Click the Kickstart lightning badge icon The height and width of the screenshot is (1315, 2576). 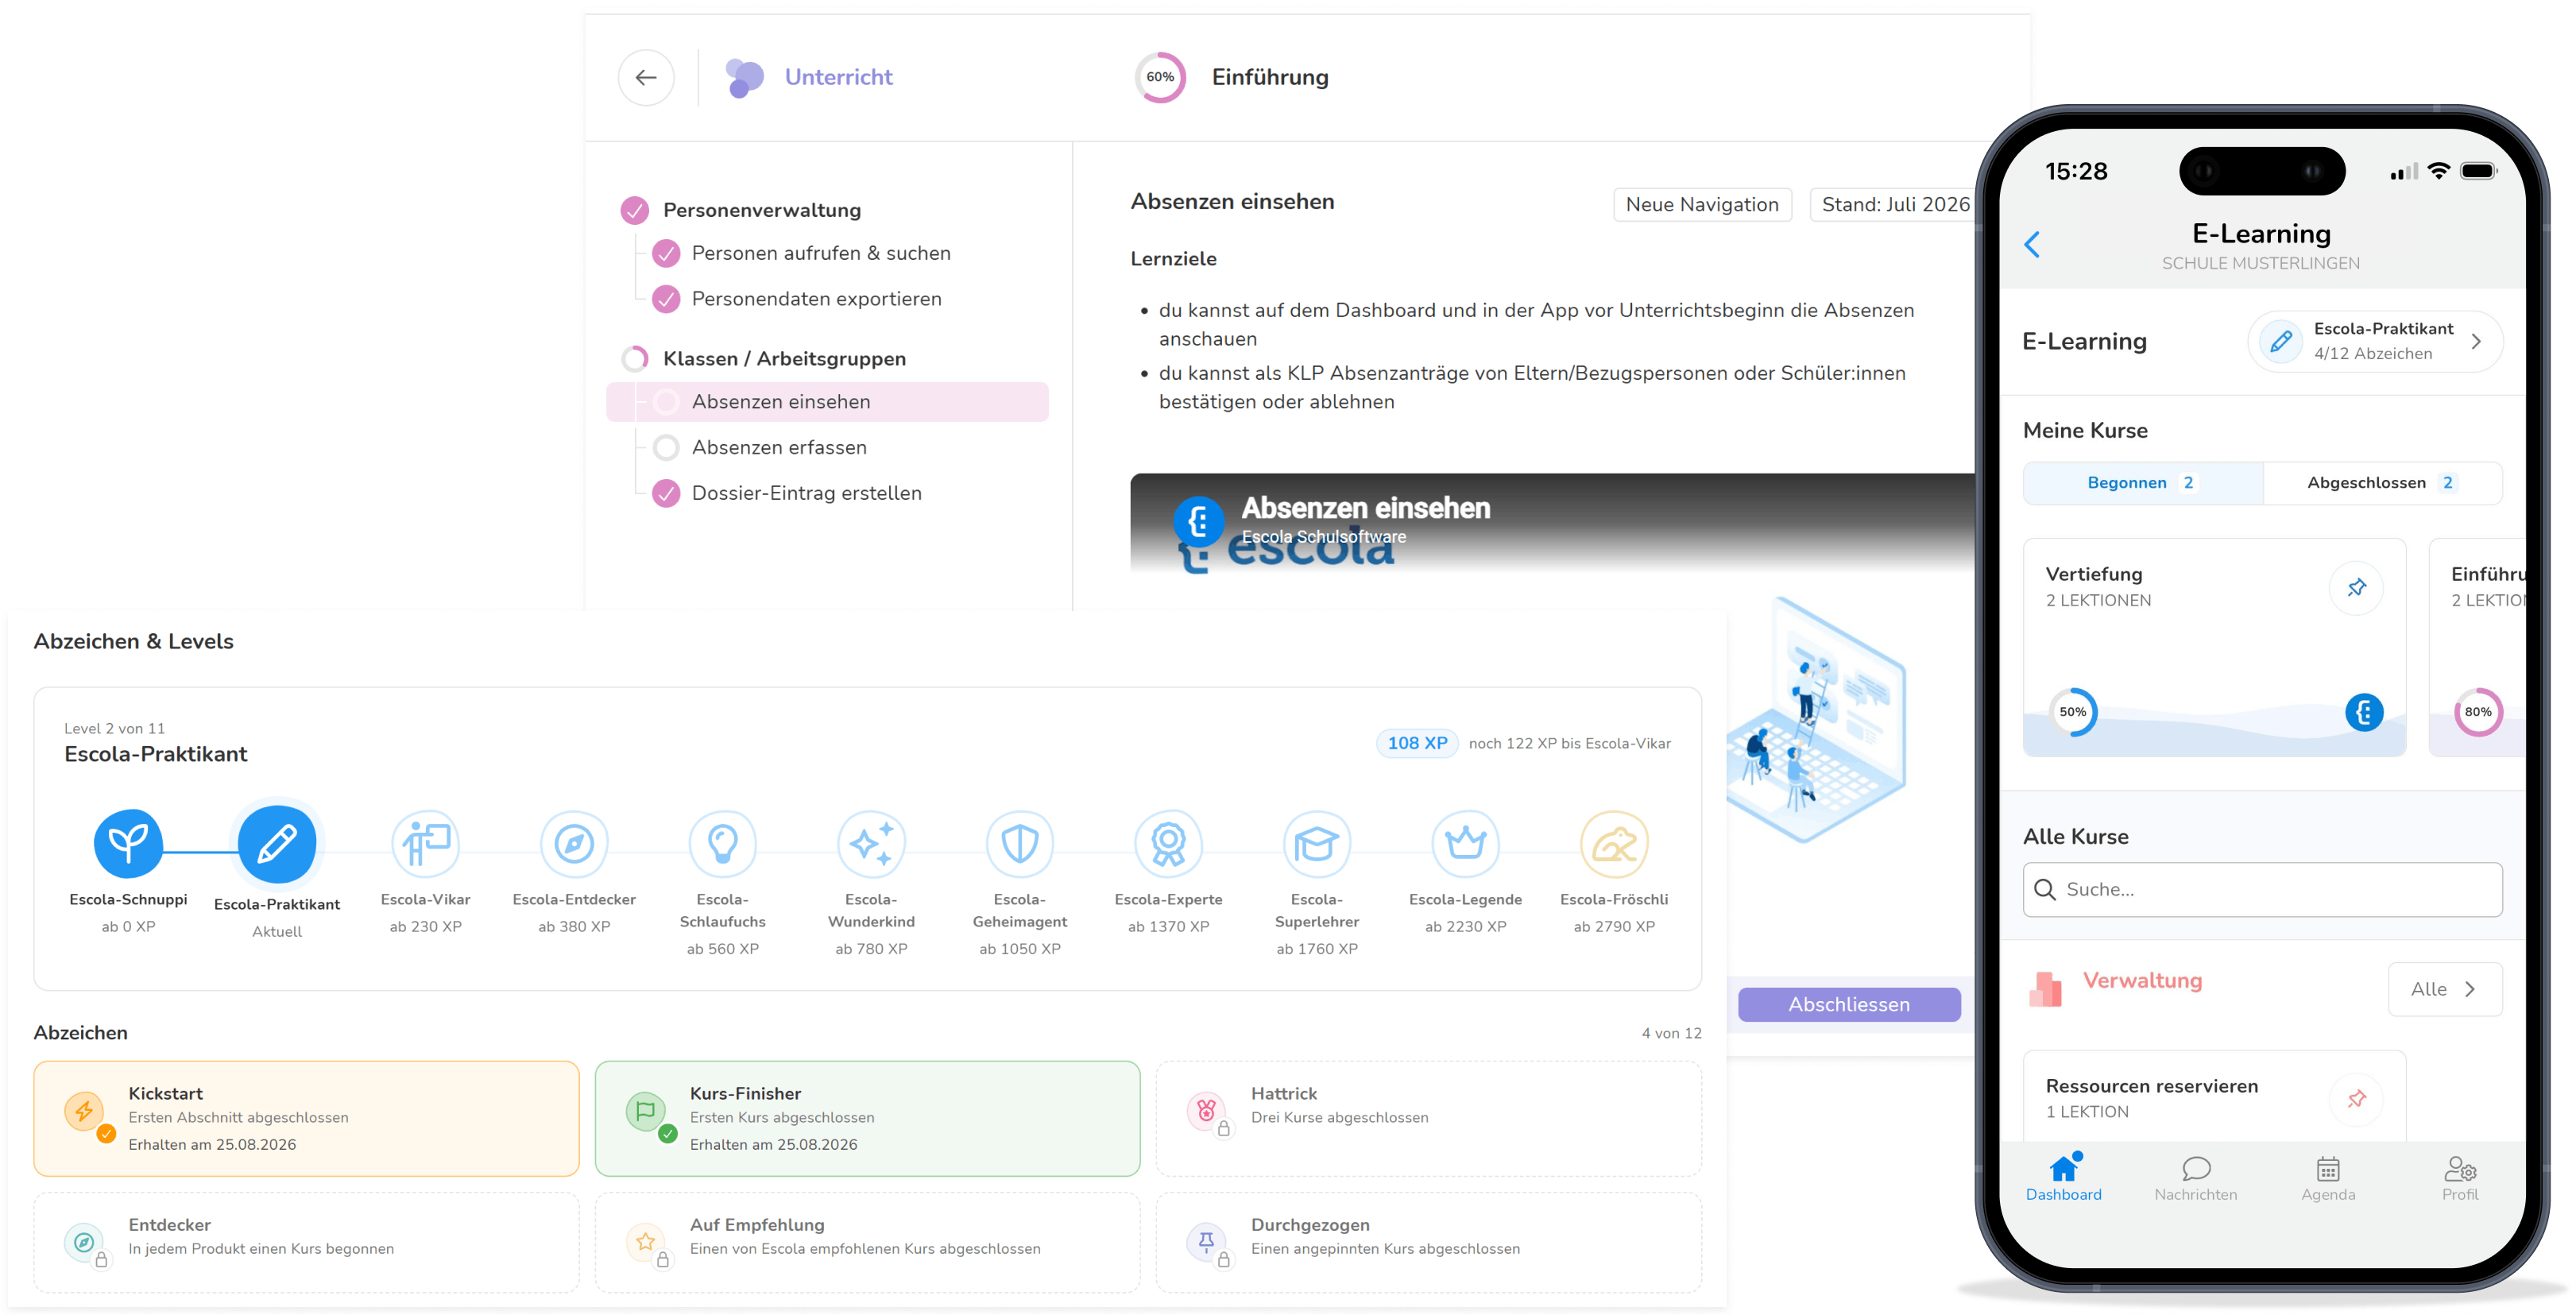click(84, 1110)
